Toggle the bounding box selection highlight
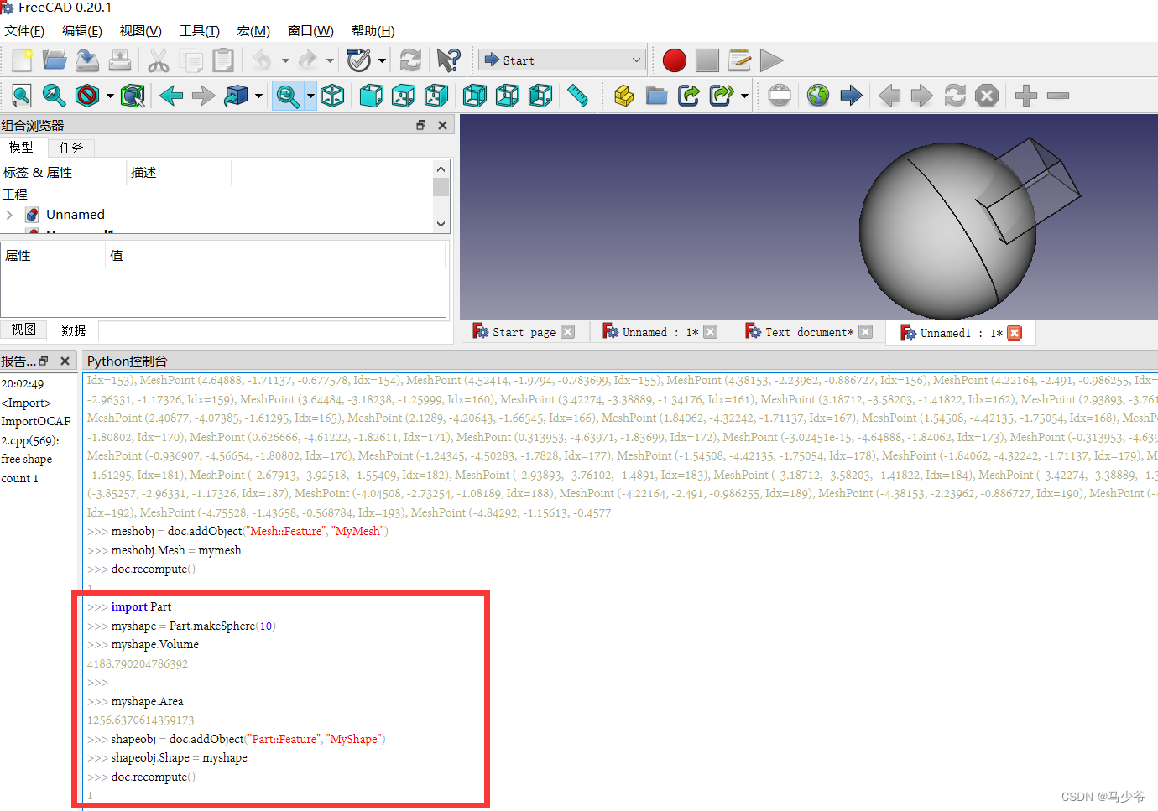The image size is (1158, 811). point(133,96)
